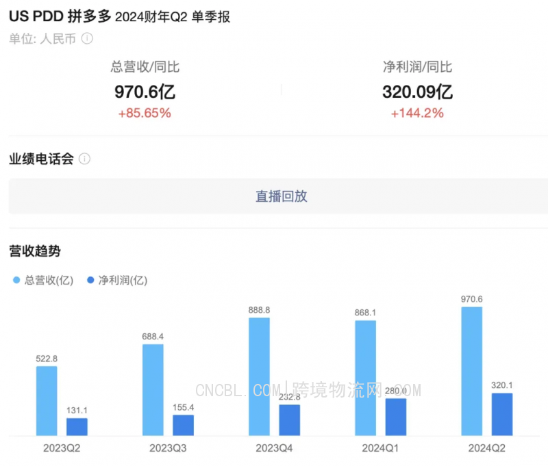Click the 155.4 value label

click(183, 407)
